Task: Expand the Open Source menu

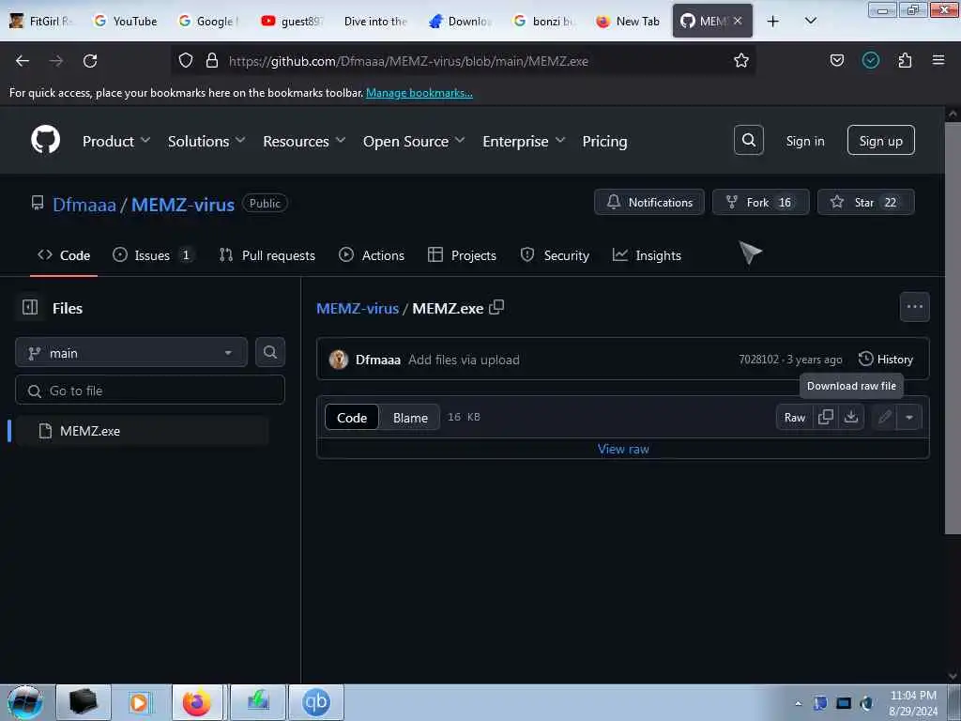Action: click(x=414, y=141)
